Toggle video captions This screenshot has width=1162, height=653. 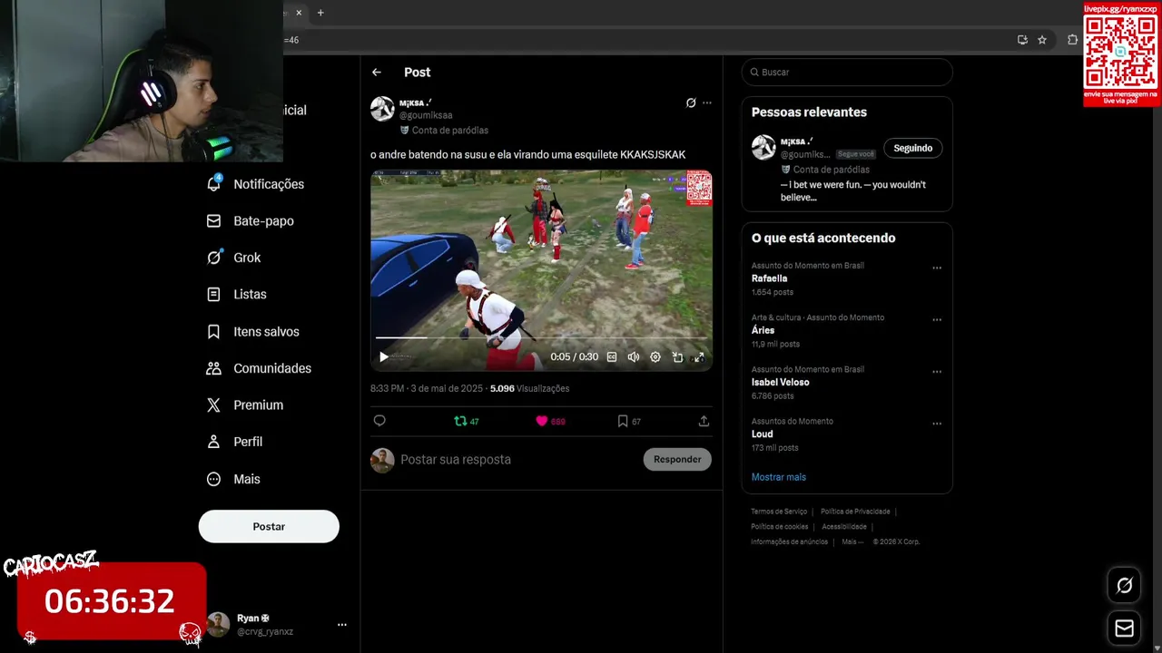coord(612,357)
